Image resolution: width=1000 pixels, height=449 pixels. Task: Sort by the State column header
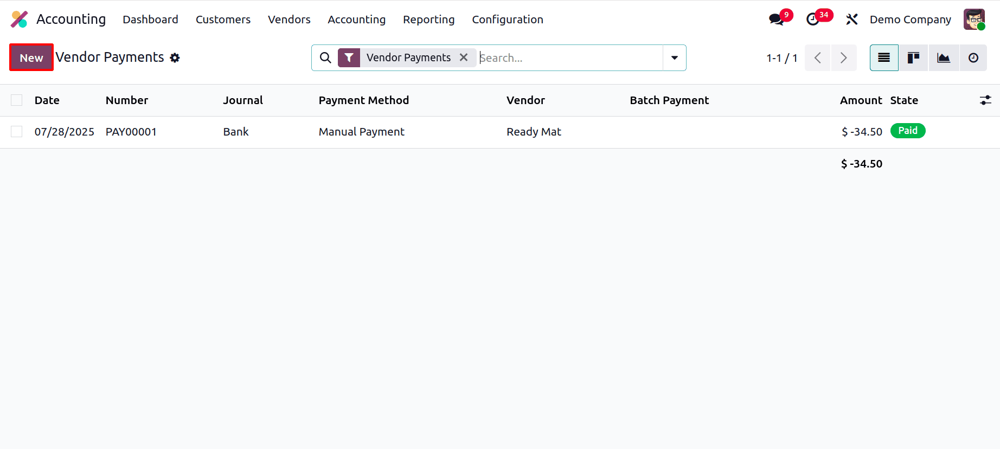(904, 100)
